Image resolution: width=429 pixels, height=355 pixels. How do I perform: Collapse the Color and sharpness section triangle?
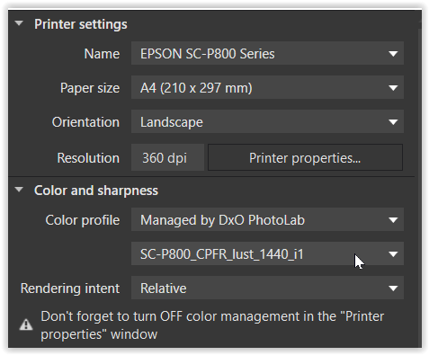19,190
